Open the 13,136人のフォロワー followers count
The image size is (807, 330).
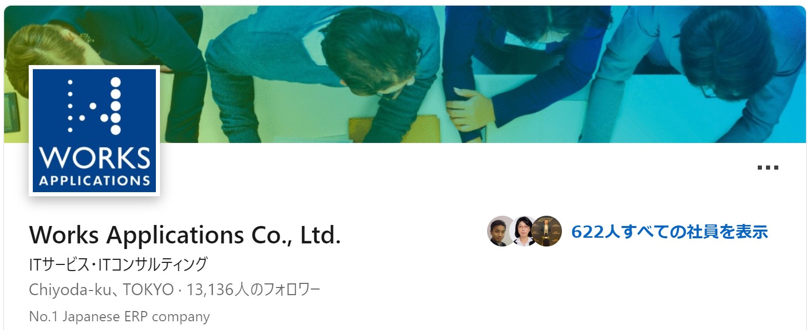click(253, 290)
